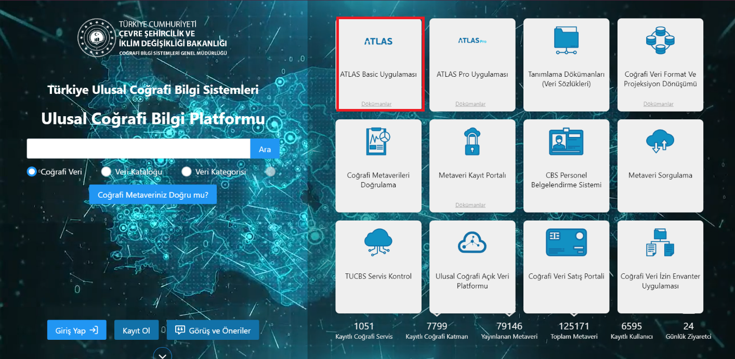This screenshot has width=735, height=359.
Task: Register using the Kayıt Ol button
Action: click(136, 330)
